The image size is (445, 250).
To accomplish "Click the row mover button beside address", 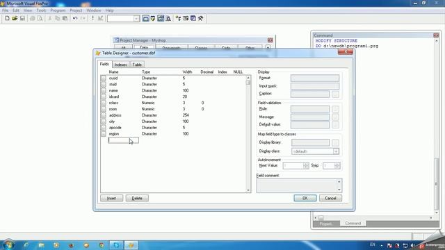I will [104, 115].
